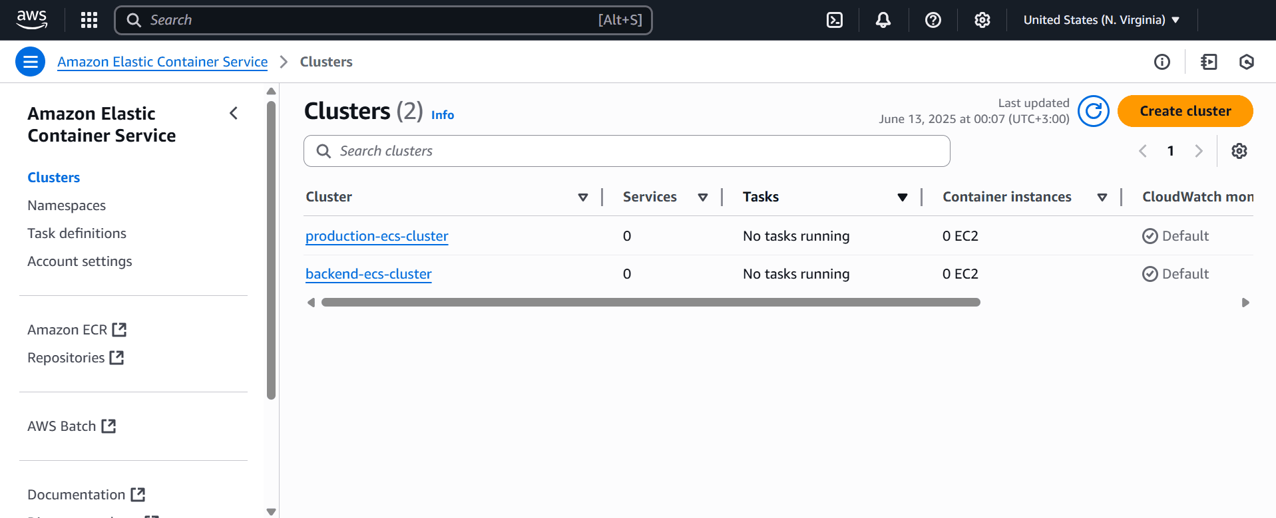
Task: Click Amazon Elastic Container Service breadcrumb
Action: tap(162, 62)
